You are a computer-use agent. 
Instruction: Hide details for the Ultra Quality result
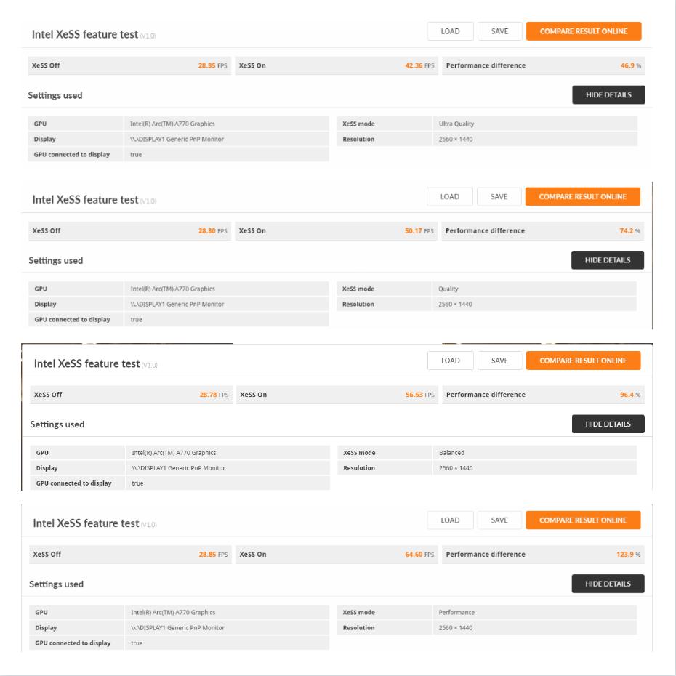(608, 95)
